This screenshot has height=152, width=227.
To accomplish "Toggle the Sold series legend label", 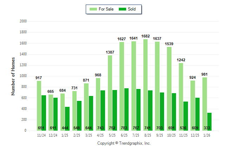I will tap(132, 9).
